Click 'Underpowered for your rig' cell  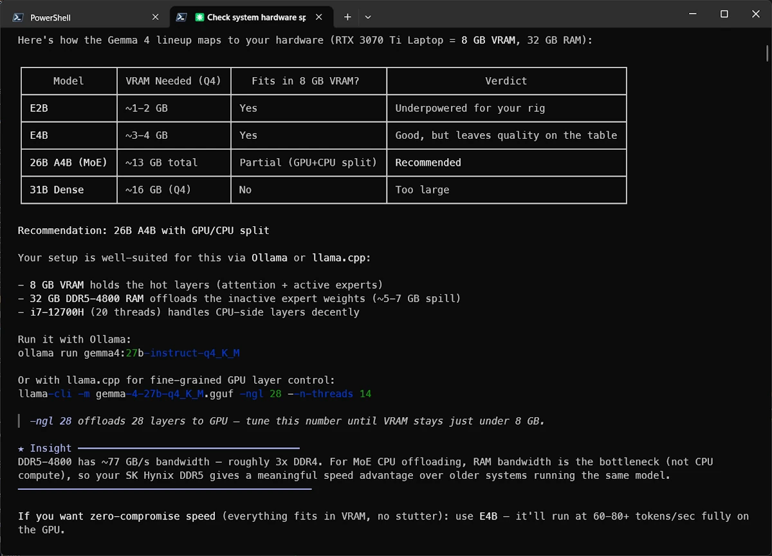tap(506, 108)
